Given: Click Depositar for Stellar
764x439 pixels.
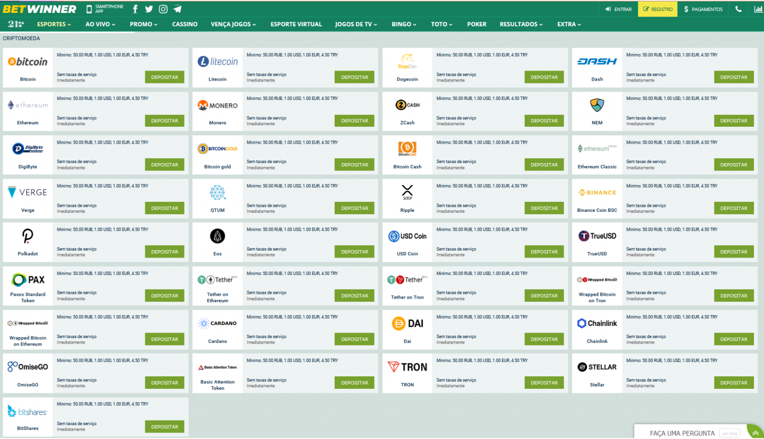Looking at the screenshot, I should pos(734,383).
